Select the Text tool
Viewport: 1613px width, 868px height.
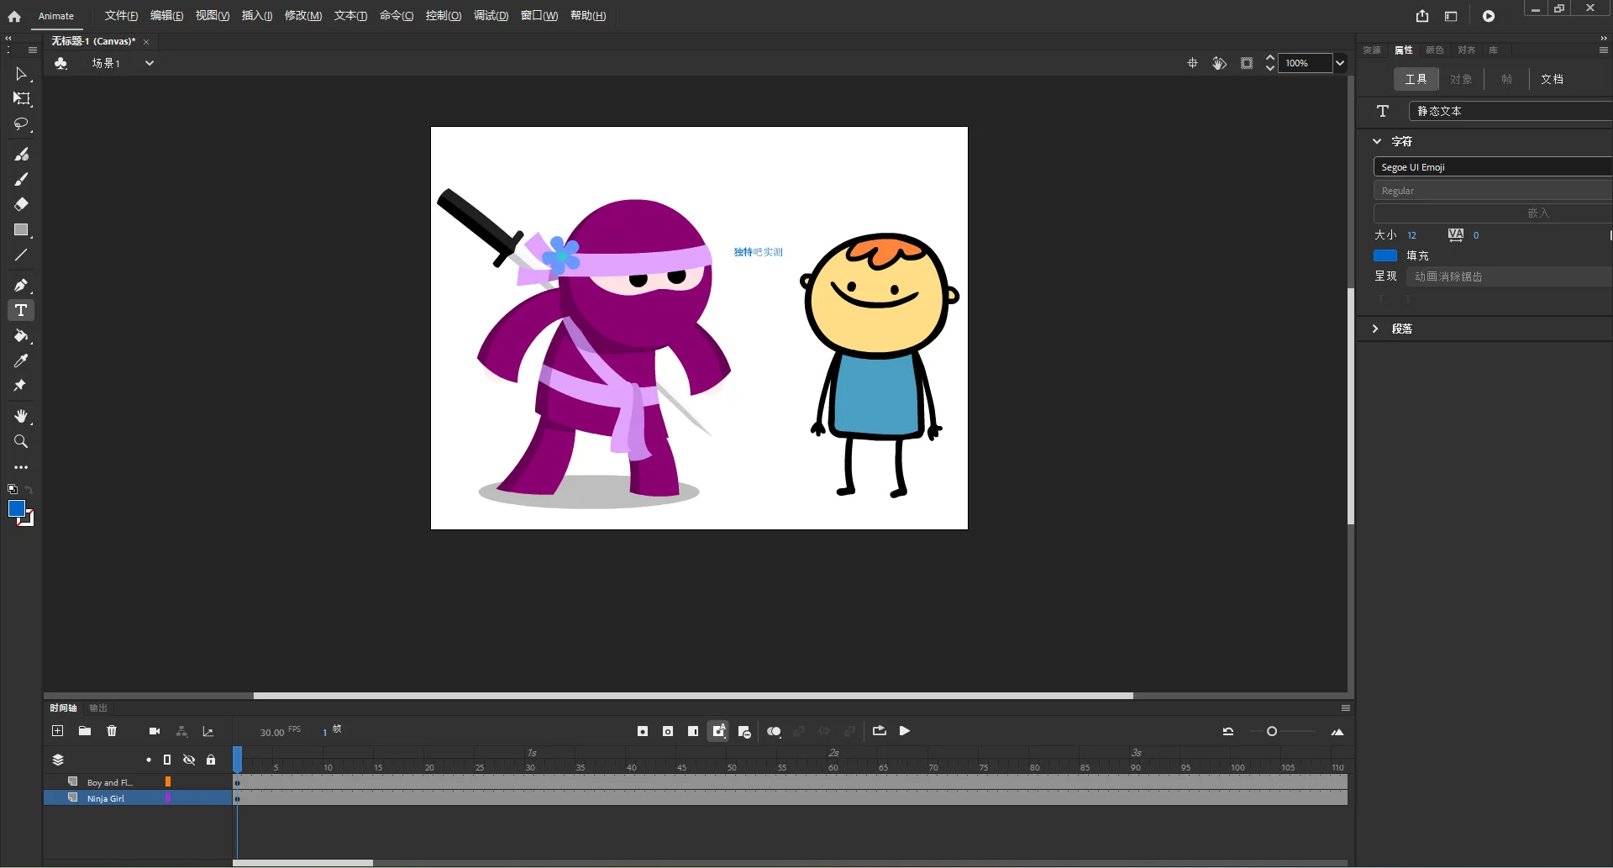[x=21, y=310]
